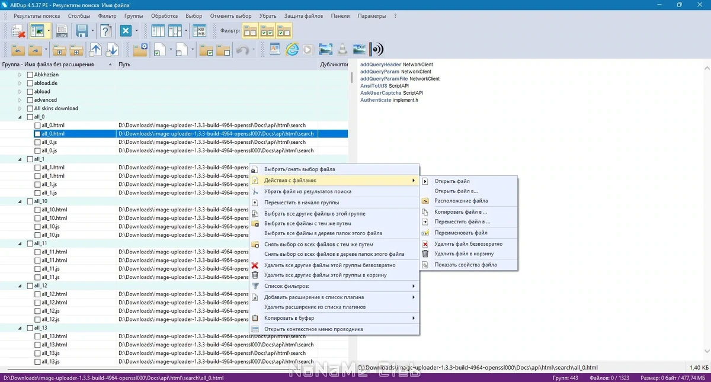The image size is (711, 382).
Task: Click the floppy disk save icon
Action: (x=82, y=31)
